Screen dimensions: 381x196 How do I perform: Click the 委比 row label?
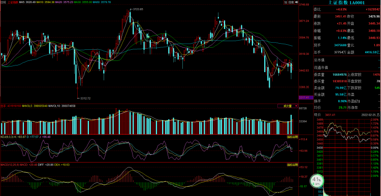pyautogui.click(x=317, y=9)
